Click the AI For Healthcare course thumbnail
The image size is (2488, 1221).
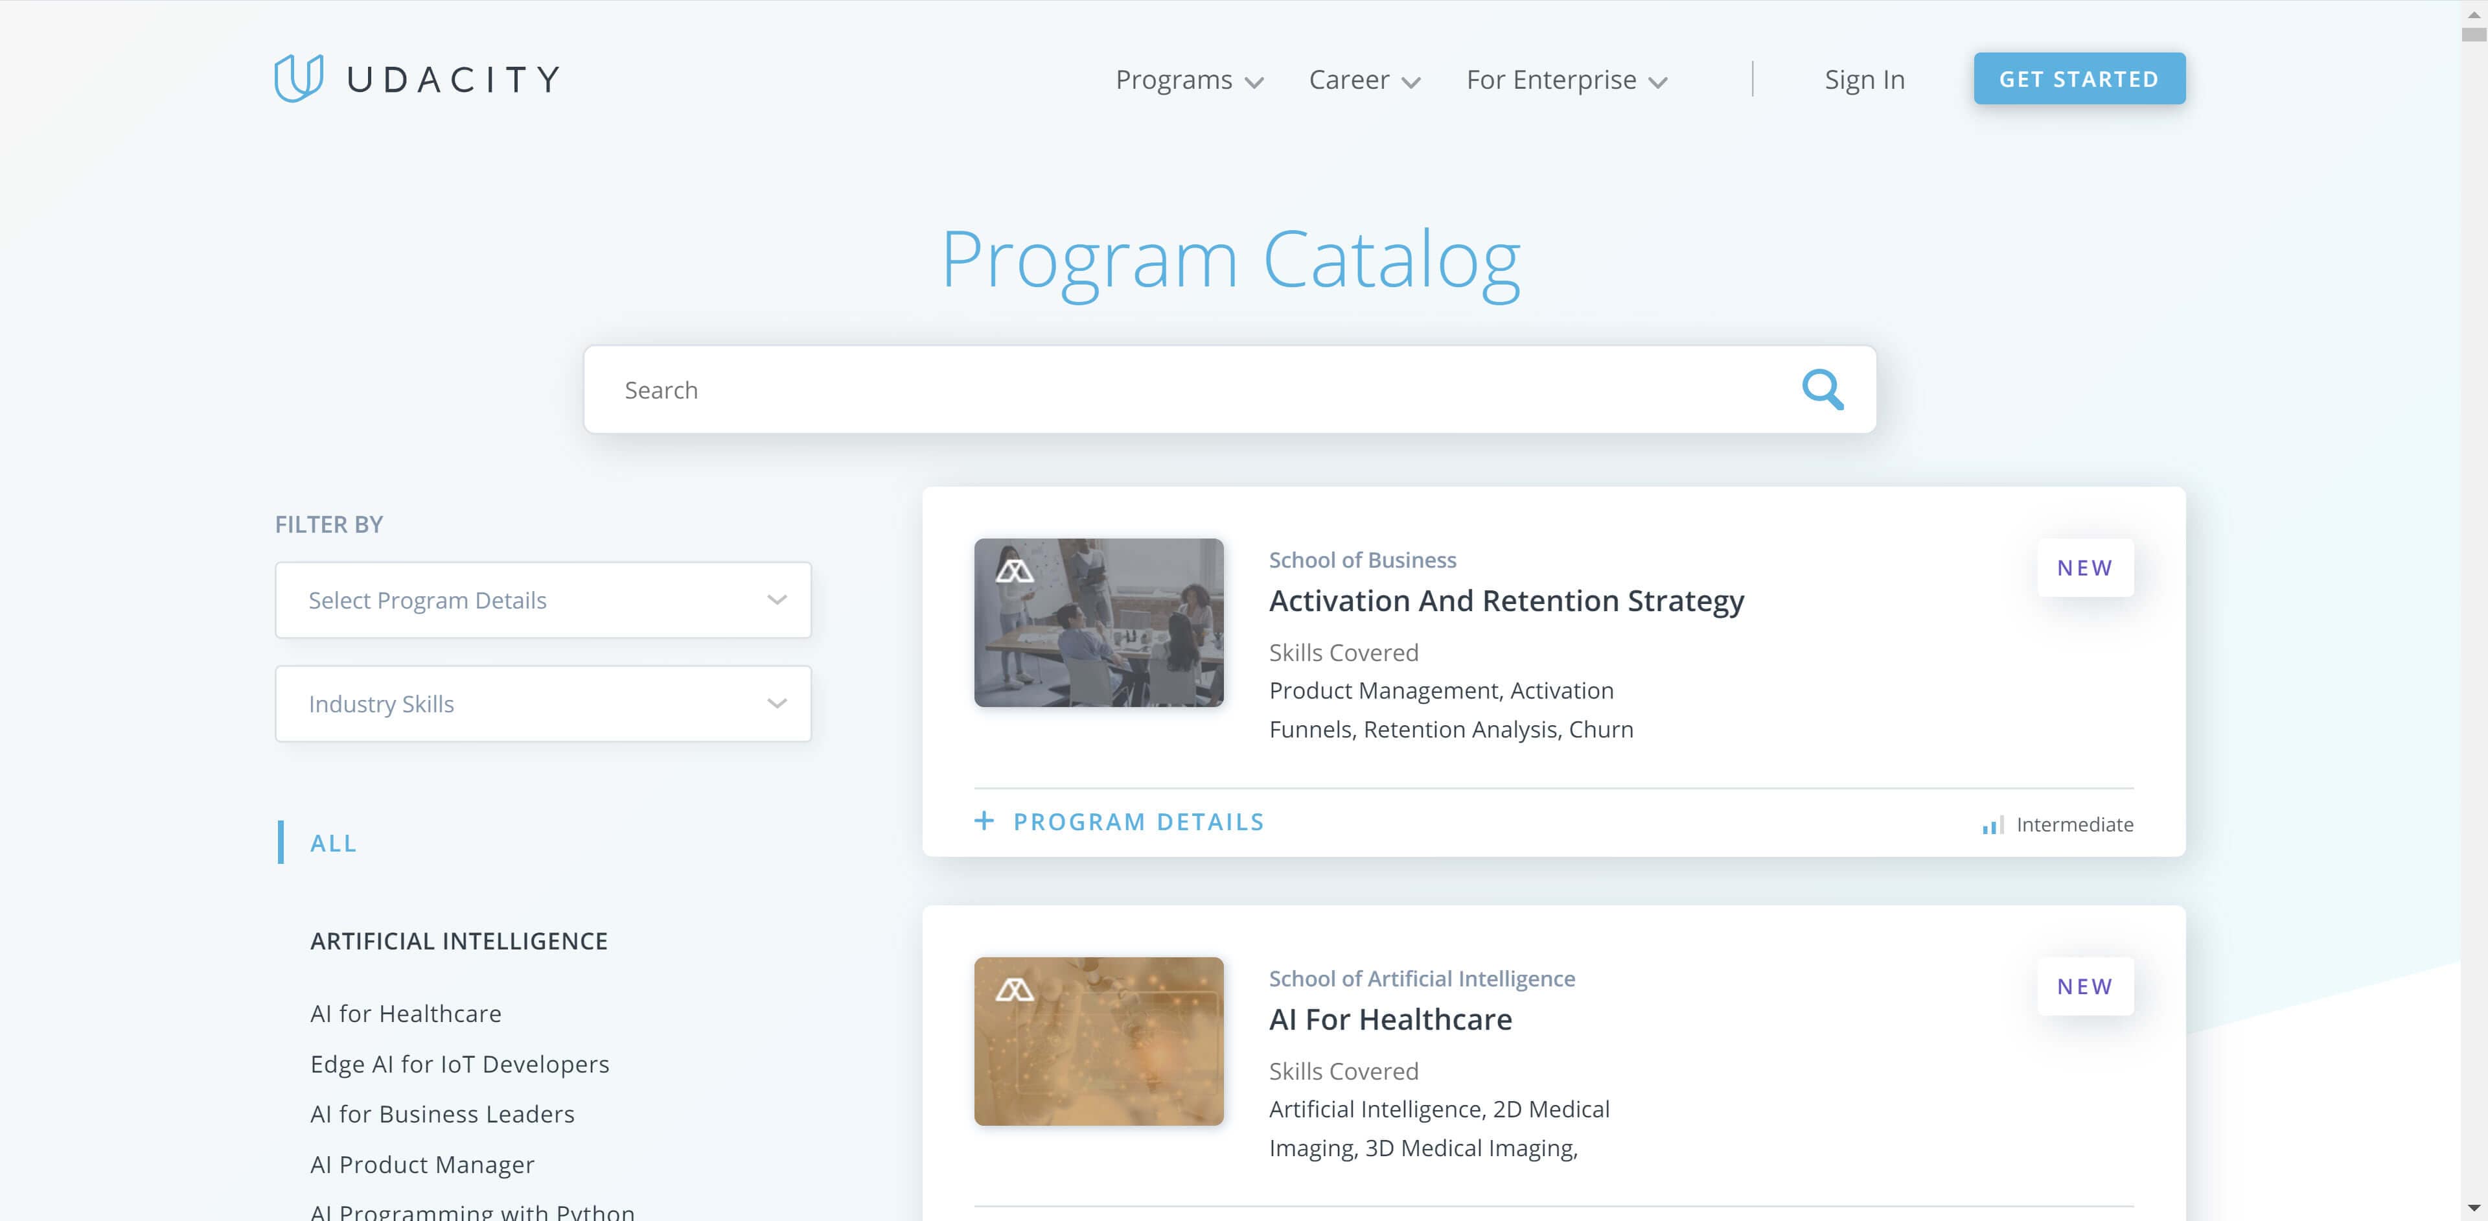pos(1100,1040)
